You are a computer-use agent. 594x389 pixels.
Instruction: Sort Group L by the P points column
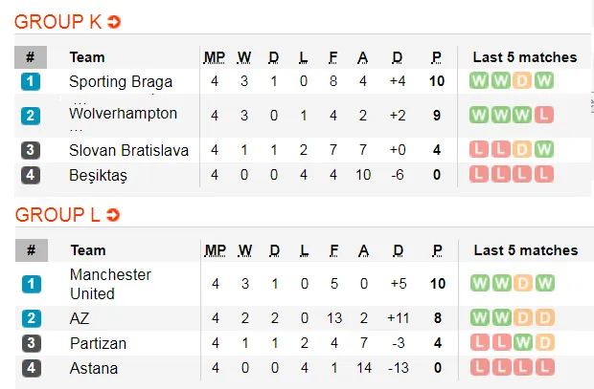click(437, 250)
